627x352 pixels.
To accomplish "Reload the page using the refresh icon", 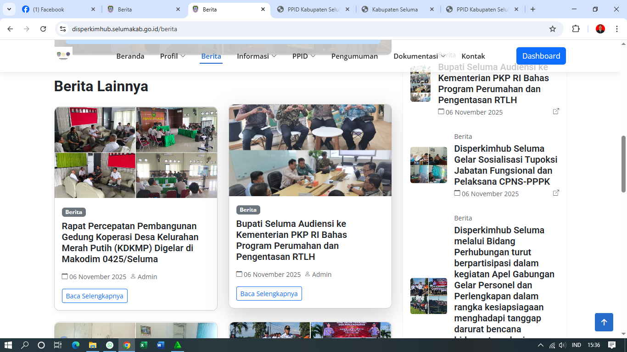I will coord(43,29).
